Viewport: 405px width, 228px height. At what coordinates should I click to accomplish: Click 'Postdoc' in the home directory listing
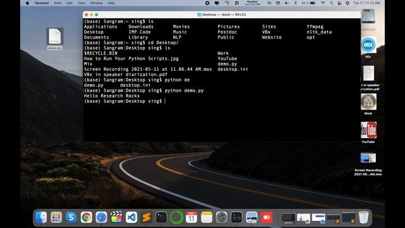(x=227, y=32)
